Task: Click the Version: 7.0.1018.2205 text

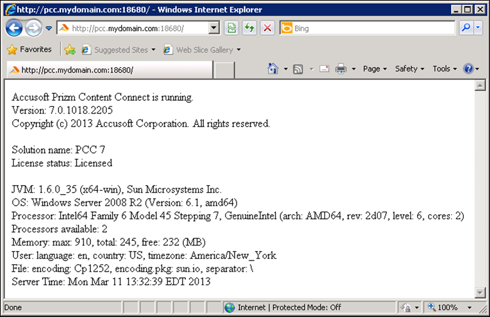Action: pos(62,110)
